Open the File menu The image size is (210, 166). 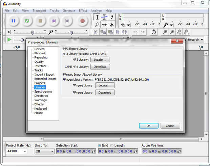pyautogui.click(x=7, y=11)
